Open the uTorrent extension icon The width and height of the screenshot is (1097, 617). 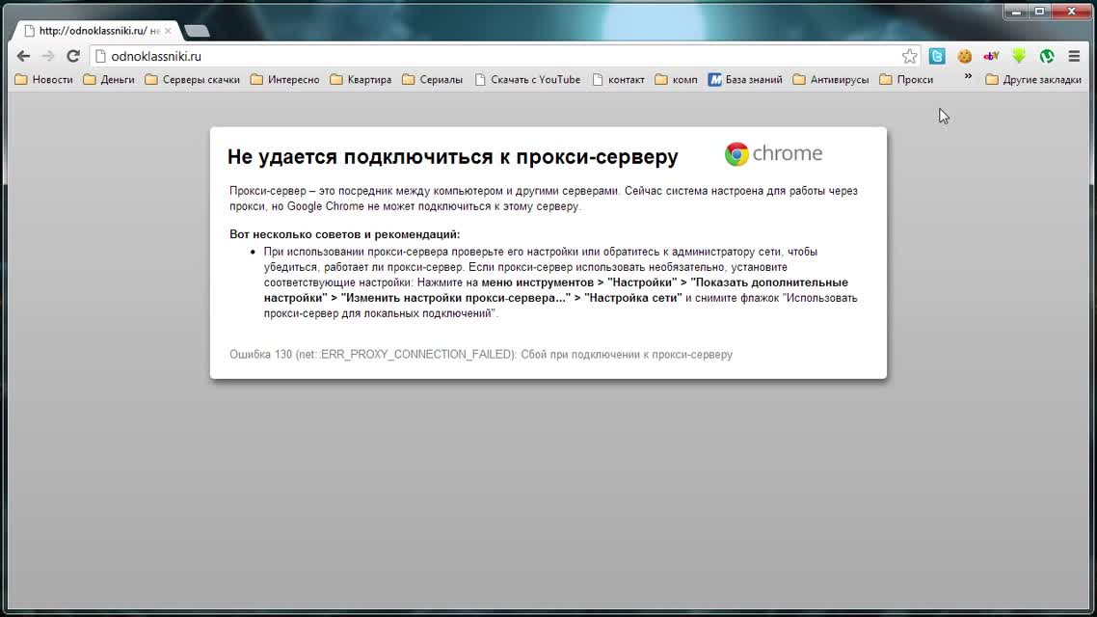tap(1047, 56)
